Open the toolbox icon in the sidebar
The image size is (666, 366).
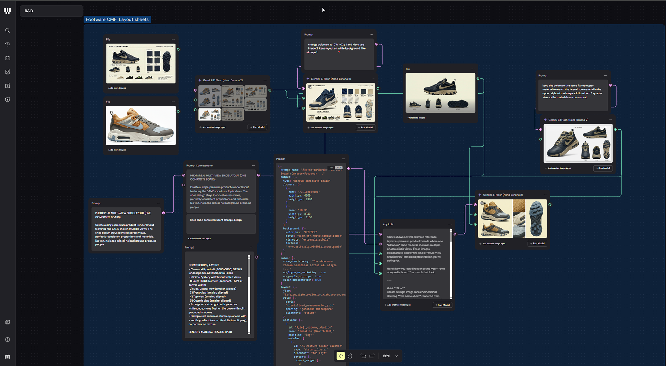[7, 58]
